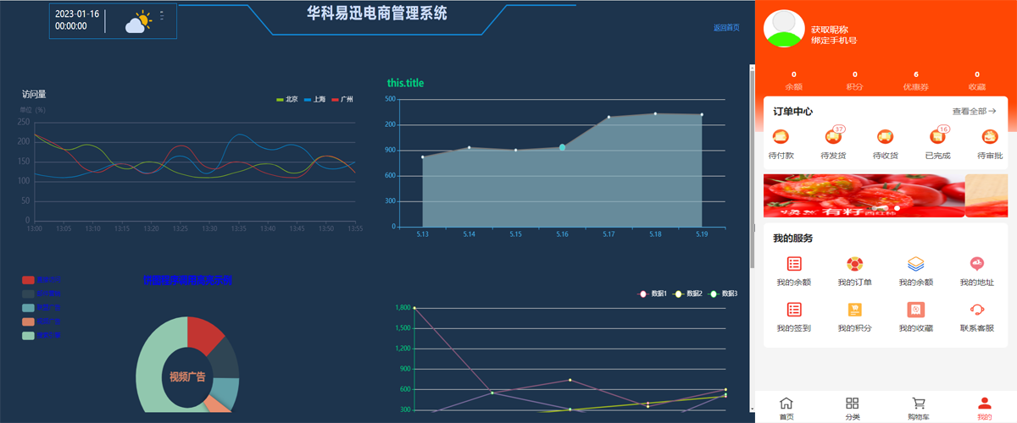The width and height of the screenshot is (1017, 423).
Task: Click the 已完成 completed orders icon
Action: tap(937, 137)
